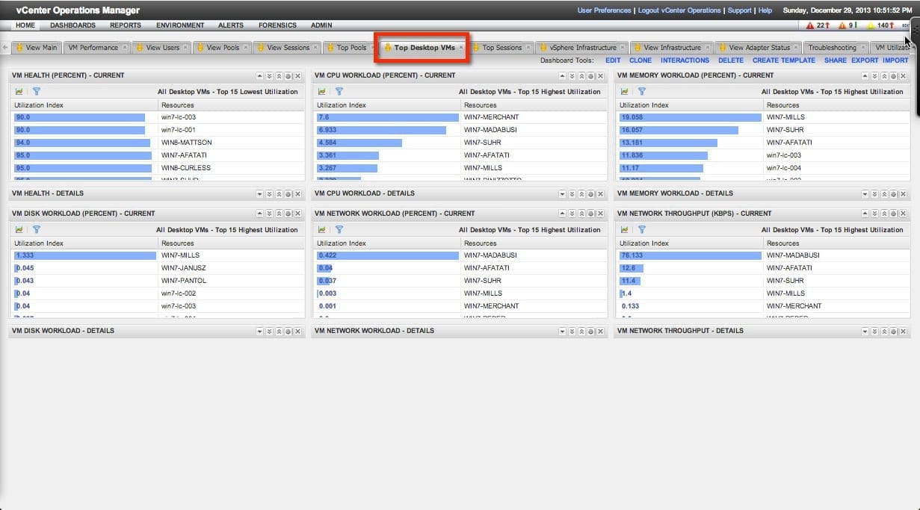Collapse the VM Disk Workload Current widget
920x510 pixels.
[260, 214]
